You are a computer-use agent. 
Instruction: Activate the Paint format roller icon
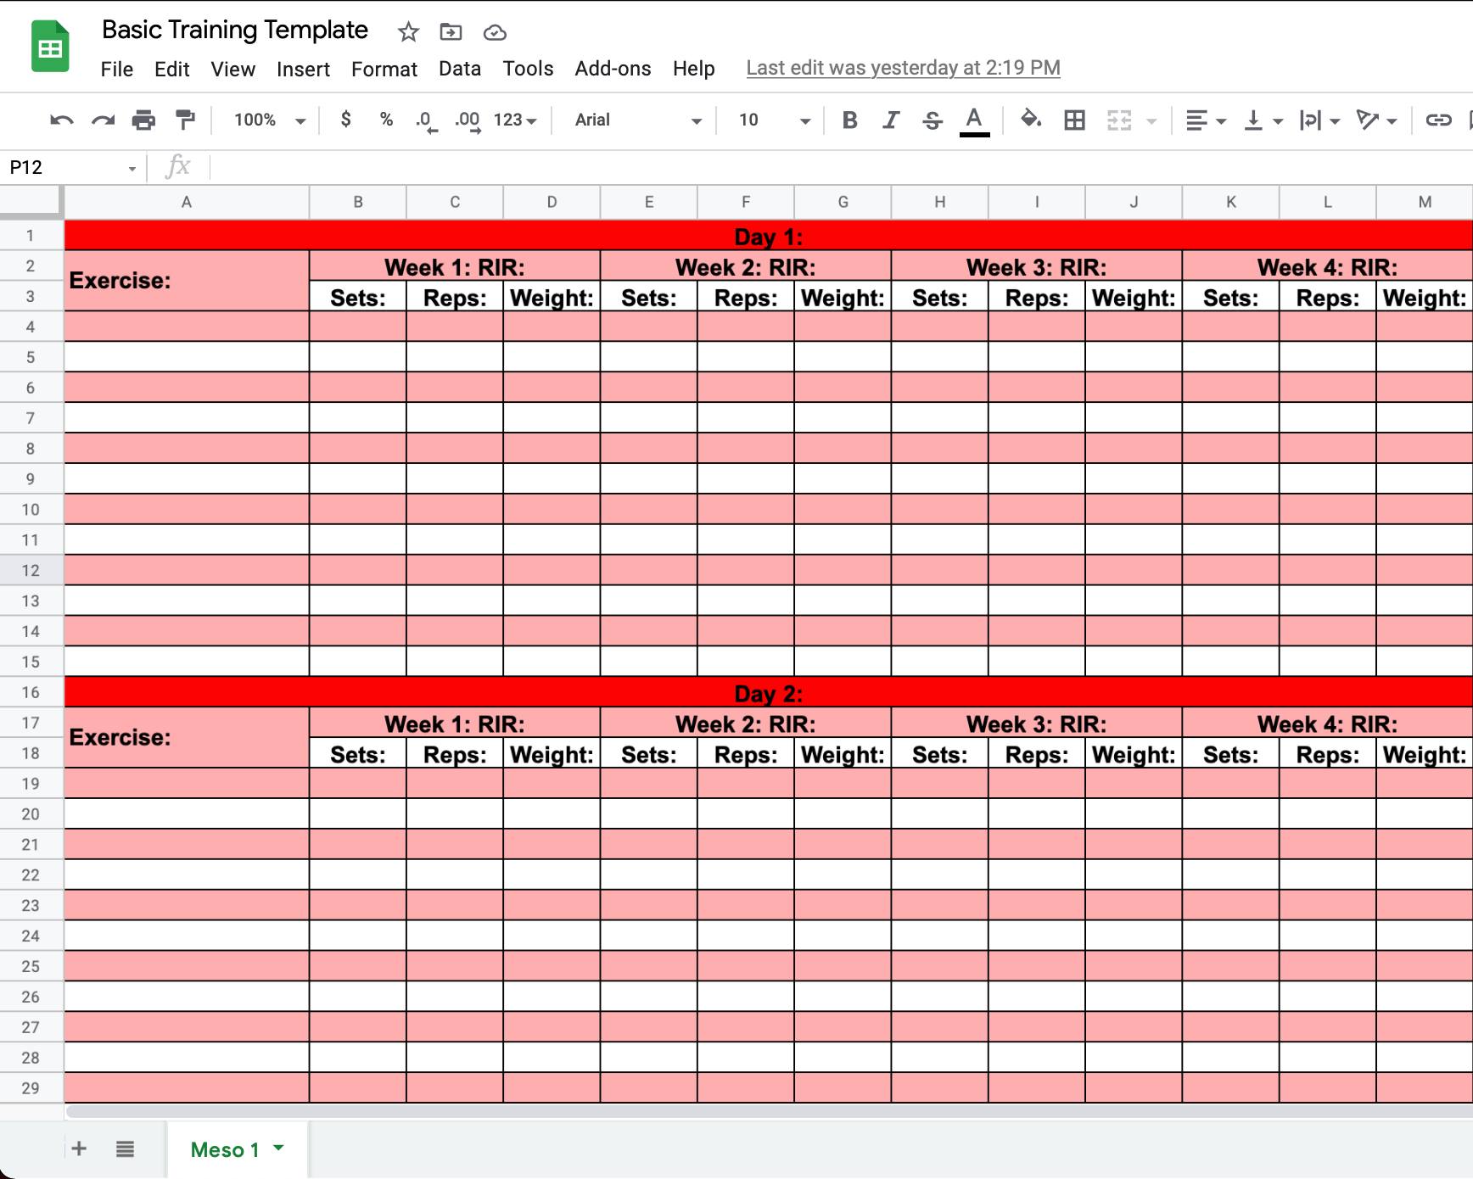[x=184, y=120]
